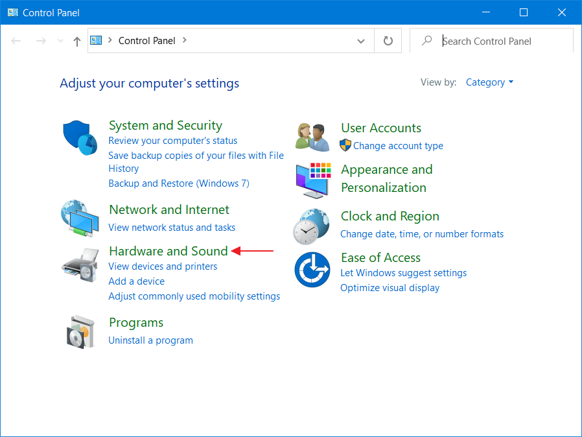Click the forward arrow navigation button
This screenshot has width=582, height=437.
41,40
